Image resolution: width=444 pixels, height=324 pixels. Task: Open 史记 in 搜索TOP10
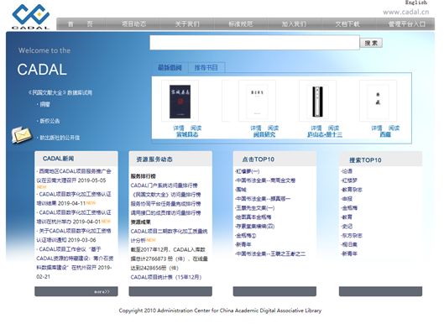[347, 227]
